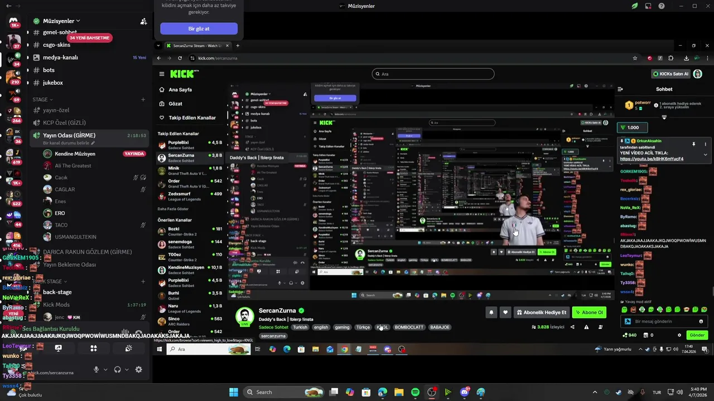Screen dimensions: 714x401
Task: Open microphone options arrow in Discord
Action: click(105, 369)
